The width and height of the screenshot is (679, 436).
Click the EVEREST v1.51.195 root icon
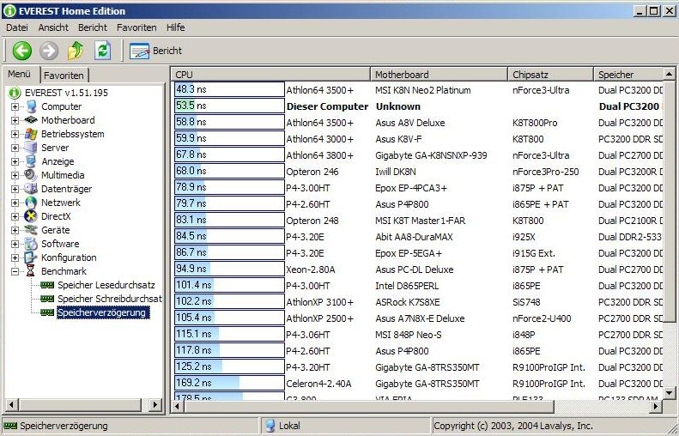point(15,93)
